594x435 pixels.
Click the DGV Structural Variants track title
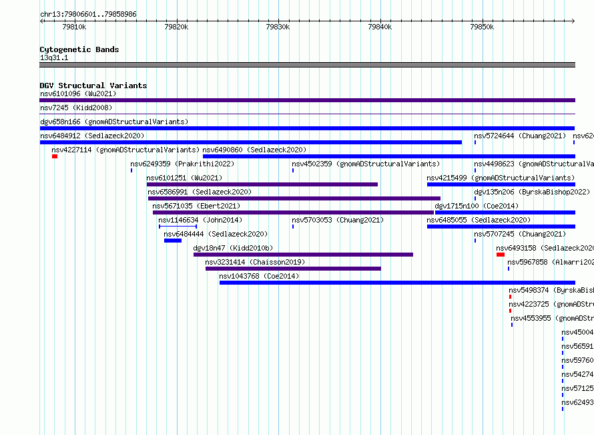tap(93, 86)
